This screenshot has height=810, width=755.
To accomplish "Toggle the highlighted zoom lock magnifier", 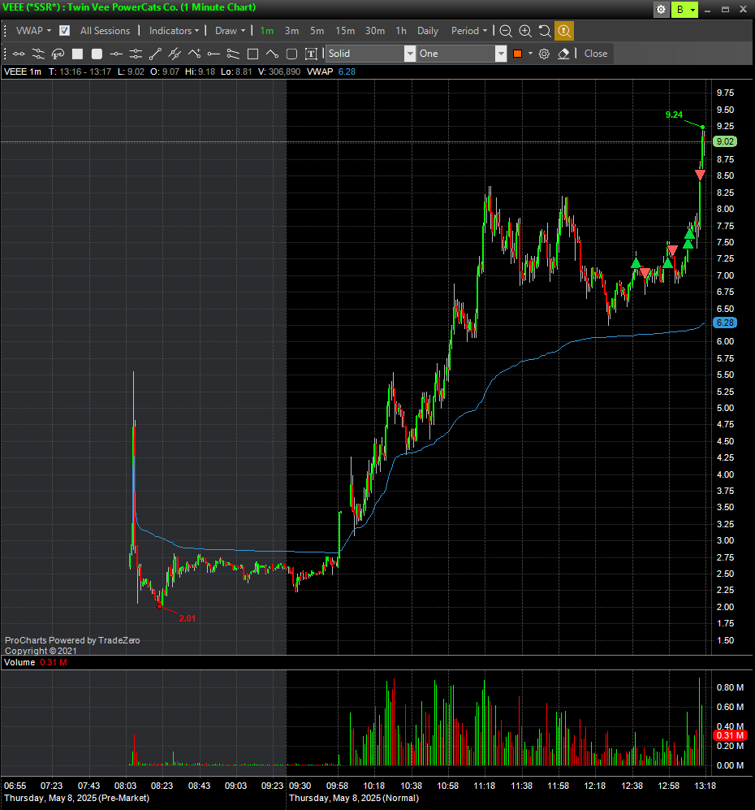I will [x=564, y=31].
